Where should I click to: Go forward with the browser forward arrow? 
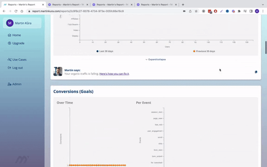tap(10, 11)
